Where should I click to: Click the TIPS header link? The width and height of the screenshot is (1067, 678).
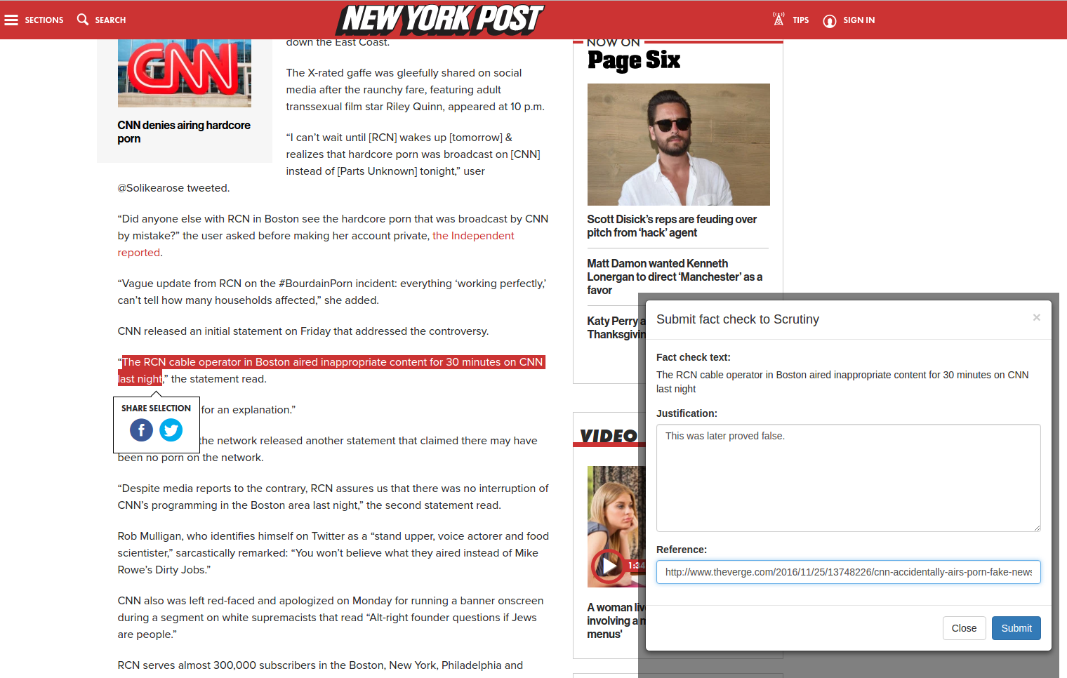point(801,20)
